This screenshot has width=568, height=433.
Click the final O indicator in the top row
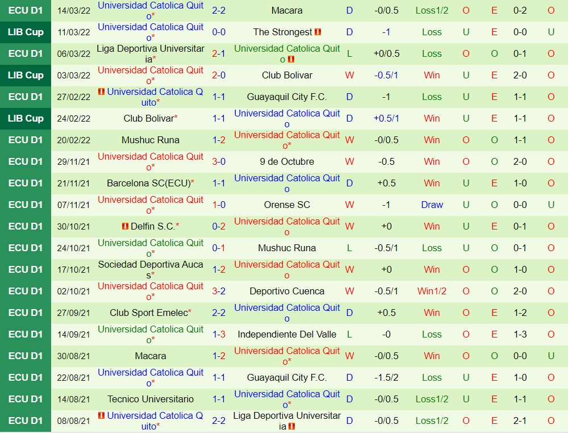pos(550,11)
